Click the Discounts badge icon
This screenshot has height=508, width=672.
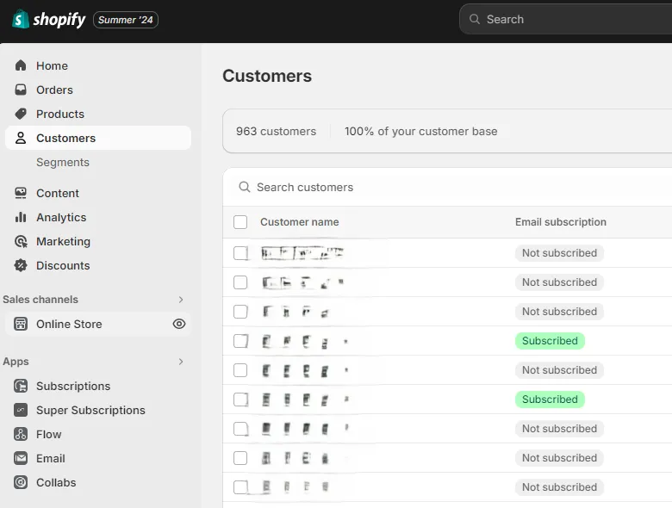[21, 265]
